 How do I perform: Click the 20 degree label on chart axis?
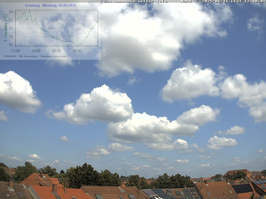pos(11,28)
